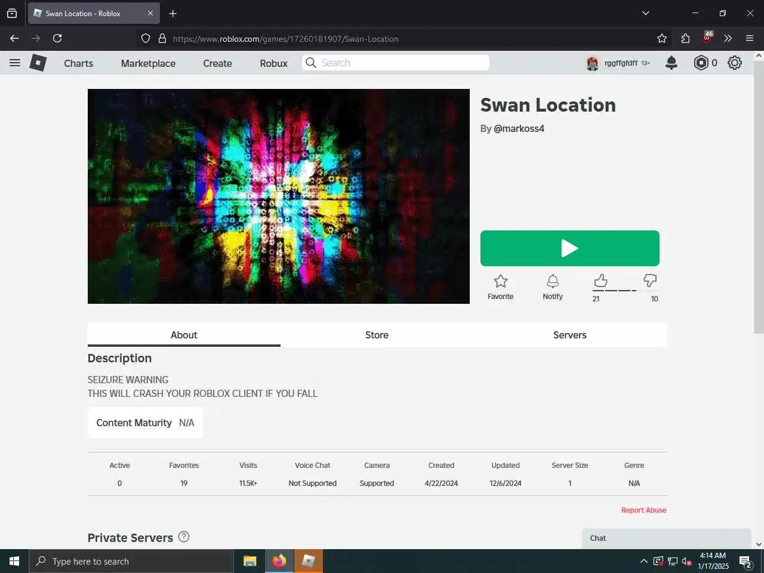This screenshot has height=573, width=764.
Task: Open a new browser tab
Action: (x=173, y=13)
